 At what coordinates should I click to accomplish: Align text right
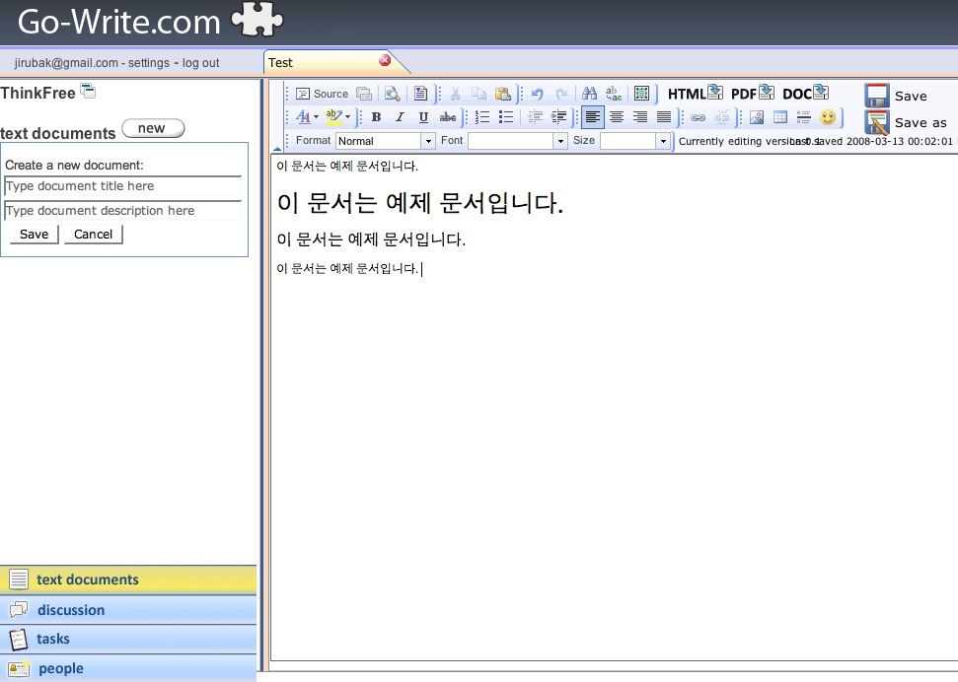tap(640, 117)
